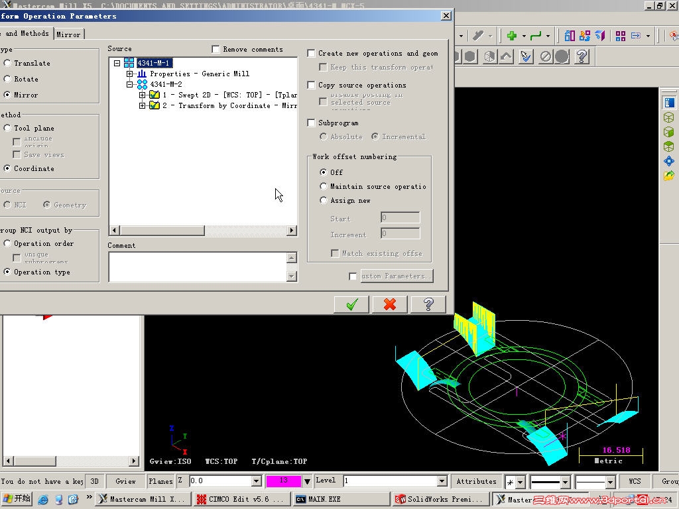Enable the Subprogram checkbox
Viewport: 679px width, 509px height.
pyautogui.click(x=311, y=123)
